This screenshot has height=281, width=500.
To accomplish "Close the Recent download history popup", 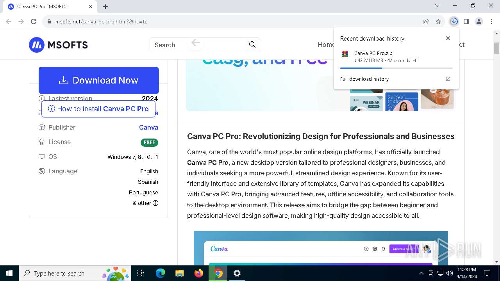I will 448,38.
